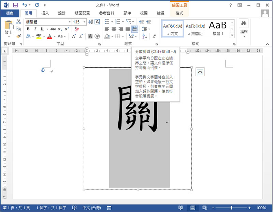The width and height of the screenshot is (273, 212).
Task: Apply the 無間距 No Spacing style
Action: tap(195, 29)
